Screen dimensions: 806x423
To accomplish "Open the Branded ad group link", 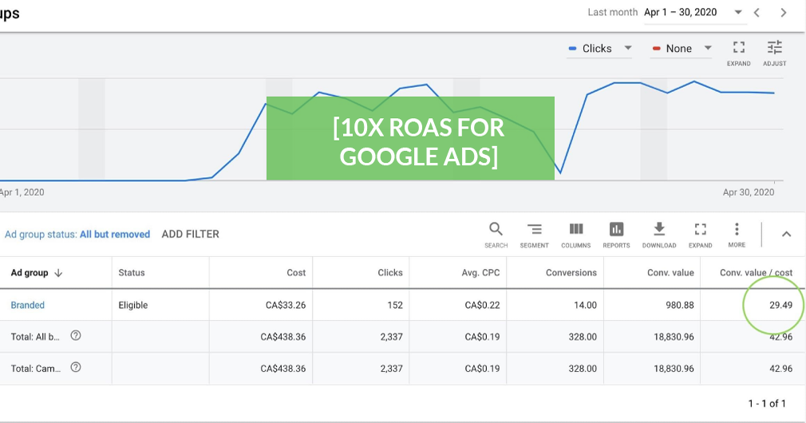I will click(x=28, y=305).
